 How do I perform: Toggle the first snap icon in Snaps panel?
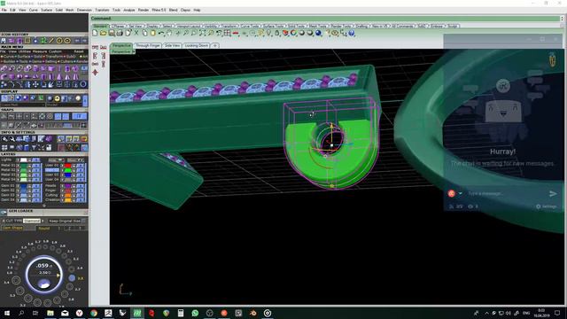[x=4, y=116]
